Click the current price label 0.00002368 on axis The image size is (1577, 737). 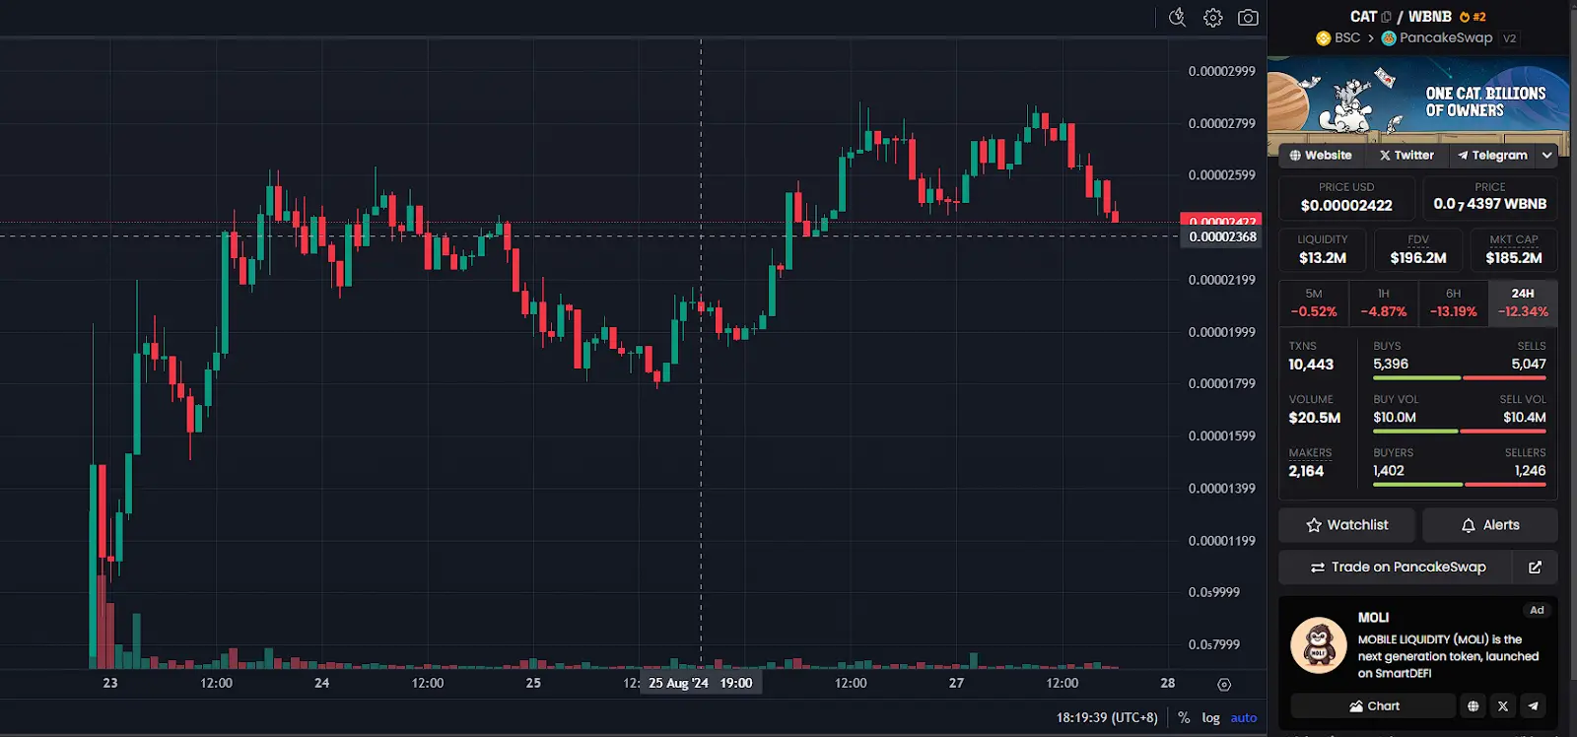click(1222, 237)
